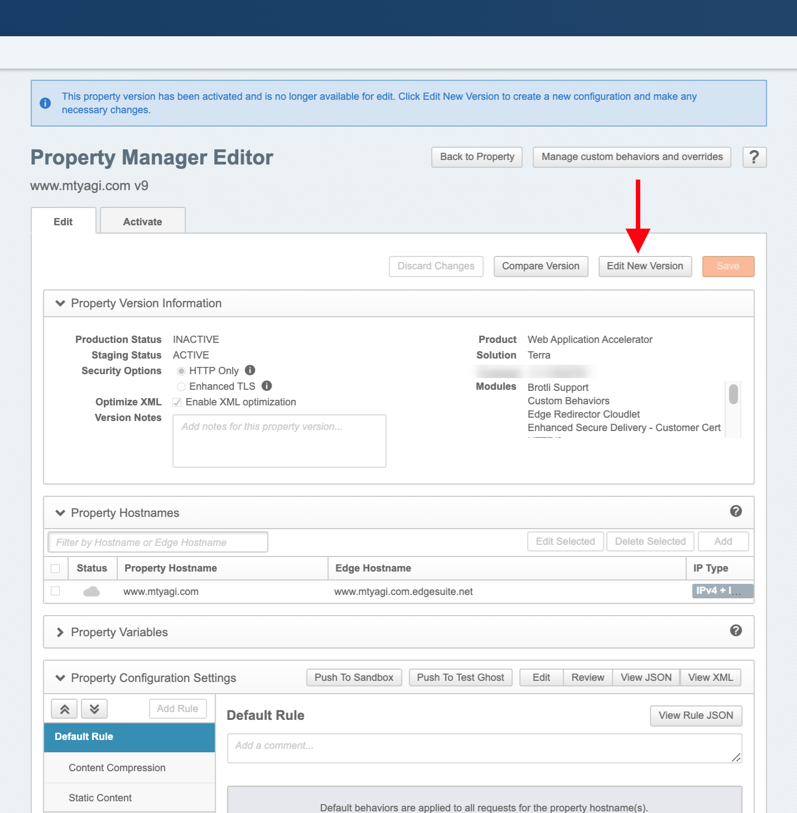Collapse the Property Version Information section

click(60, 303)
